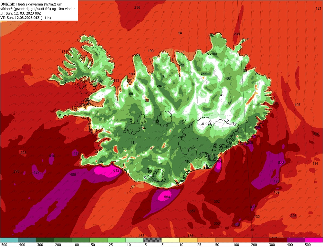This screenshot has height=247, width=323.
Task: Pick the purple legend swatch for 400 to 500
Action: pos(296,240)
